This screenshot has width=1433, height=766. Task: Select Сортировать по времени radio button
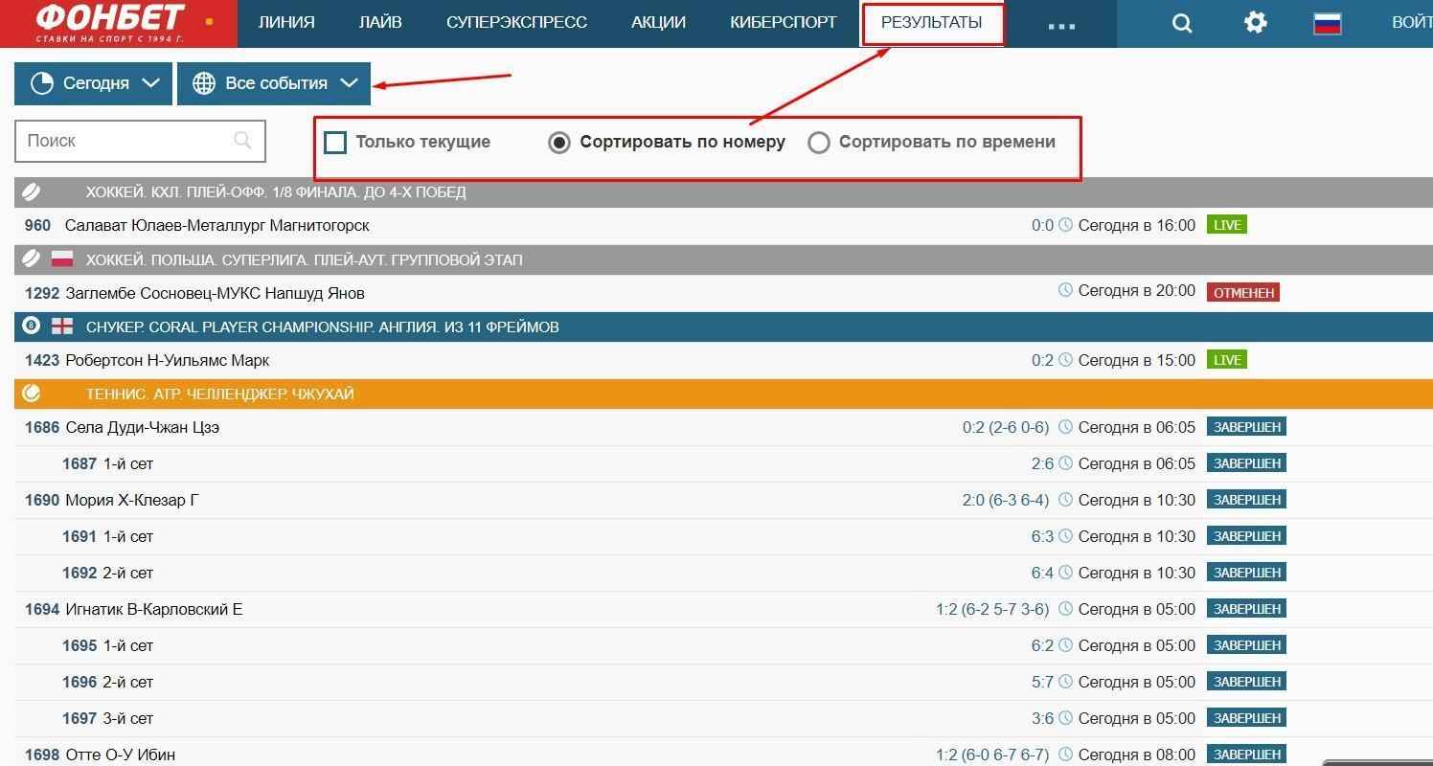[819, 143]
